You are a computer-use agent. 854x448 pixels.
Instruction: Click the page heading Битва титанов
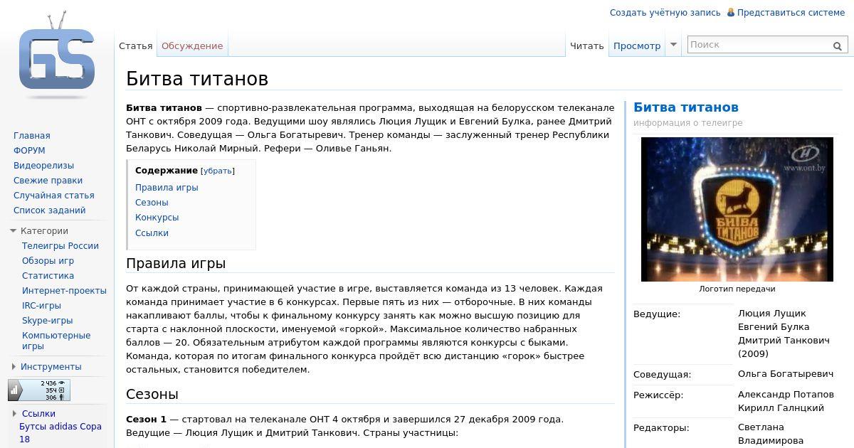197,78
